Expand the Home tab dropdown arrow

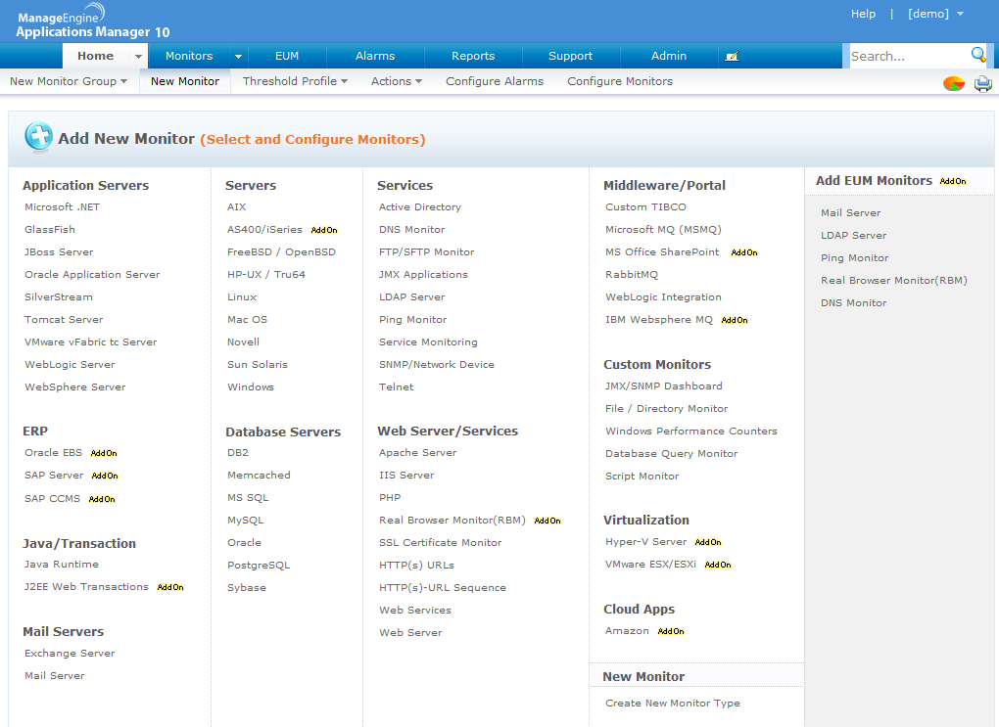138,56
